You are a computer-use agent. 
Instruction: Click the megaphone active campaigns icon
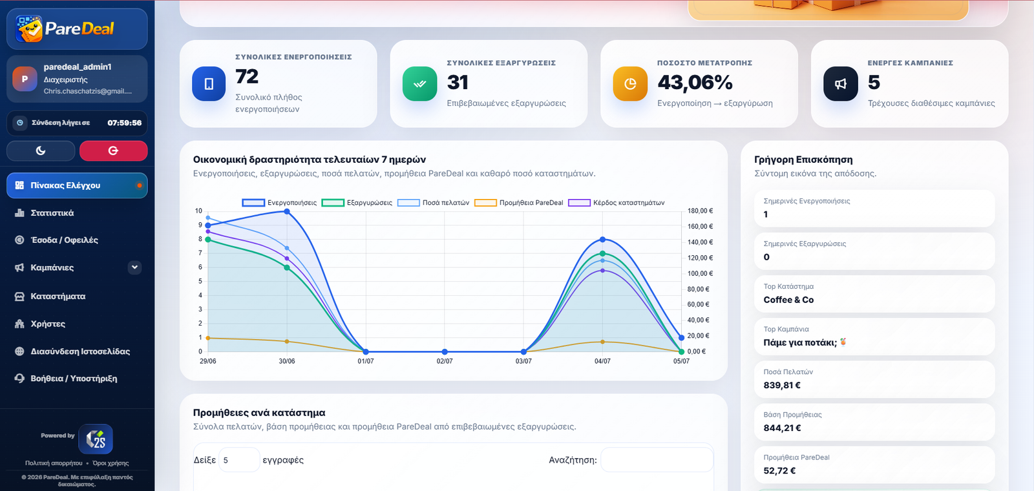[841, 84]
